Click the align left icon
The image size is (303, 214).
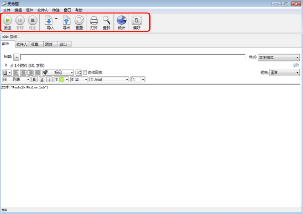pyautogui.click(x=16, y=73)
